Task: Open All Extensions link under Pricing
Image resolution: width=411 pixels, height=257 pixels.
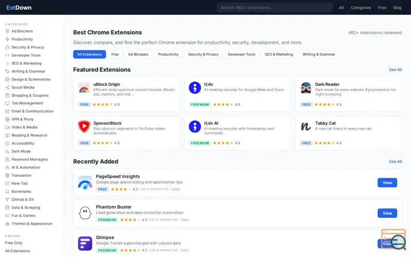Action: pyautogui.click(x=17, y=251)
